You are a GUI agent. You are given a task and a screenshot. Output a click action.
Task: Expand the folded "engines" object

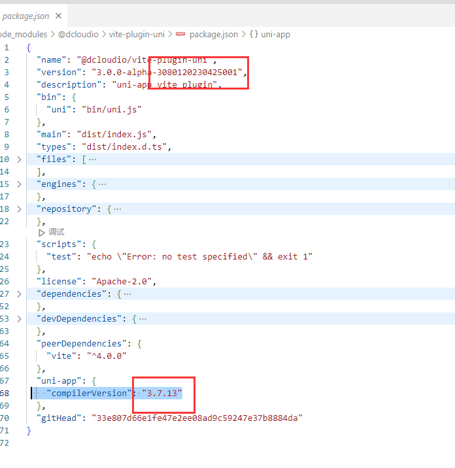[x=19, y=184]
